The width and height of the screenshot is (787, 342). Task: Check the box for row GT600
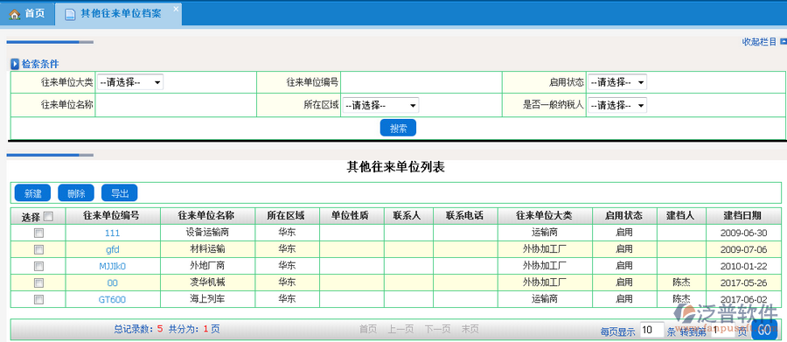(x=38, y=300)
